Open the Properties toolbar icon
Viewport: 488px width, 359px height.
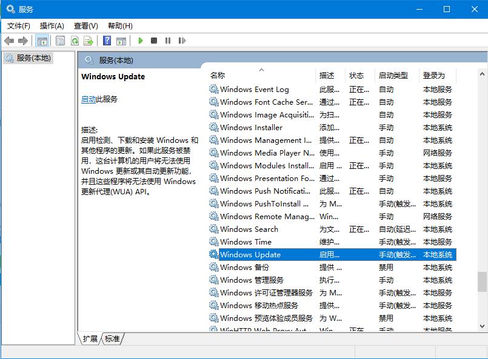[x=60, y=41]
